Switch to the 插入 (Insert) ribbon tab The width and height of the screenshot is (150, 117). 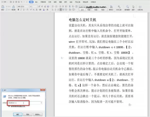coord(36,2)
